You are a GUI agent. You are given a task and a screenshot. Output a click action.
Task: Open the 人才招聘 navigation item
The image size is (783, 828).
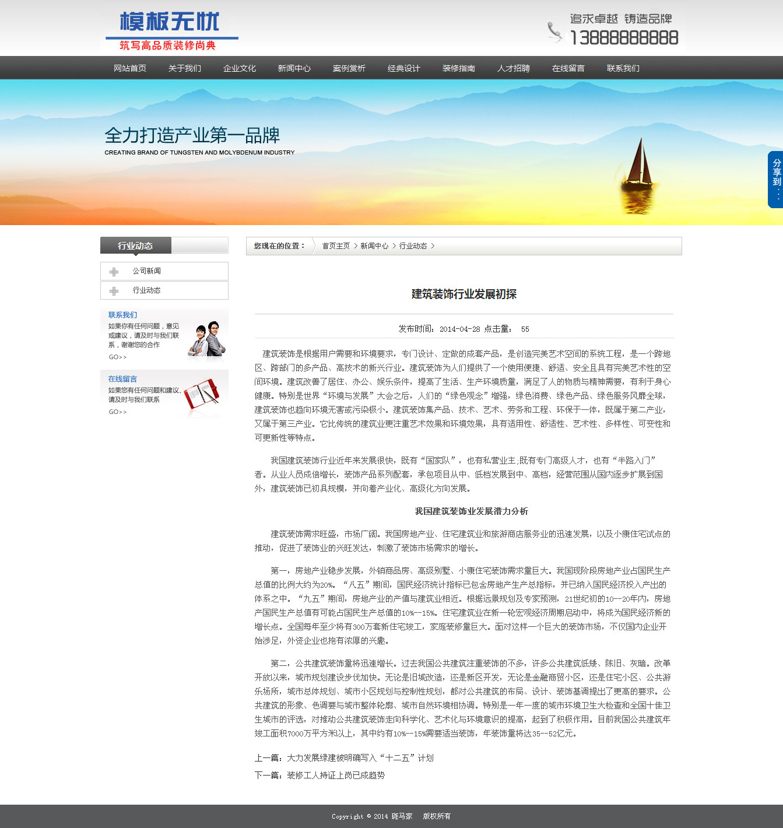[x=514, y=68]
